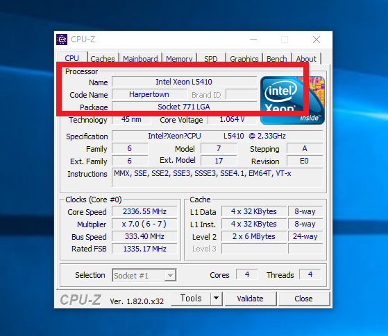Click the Instructions list field

click(x=217, y=177)
